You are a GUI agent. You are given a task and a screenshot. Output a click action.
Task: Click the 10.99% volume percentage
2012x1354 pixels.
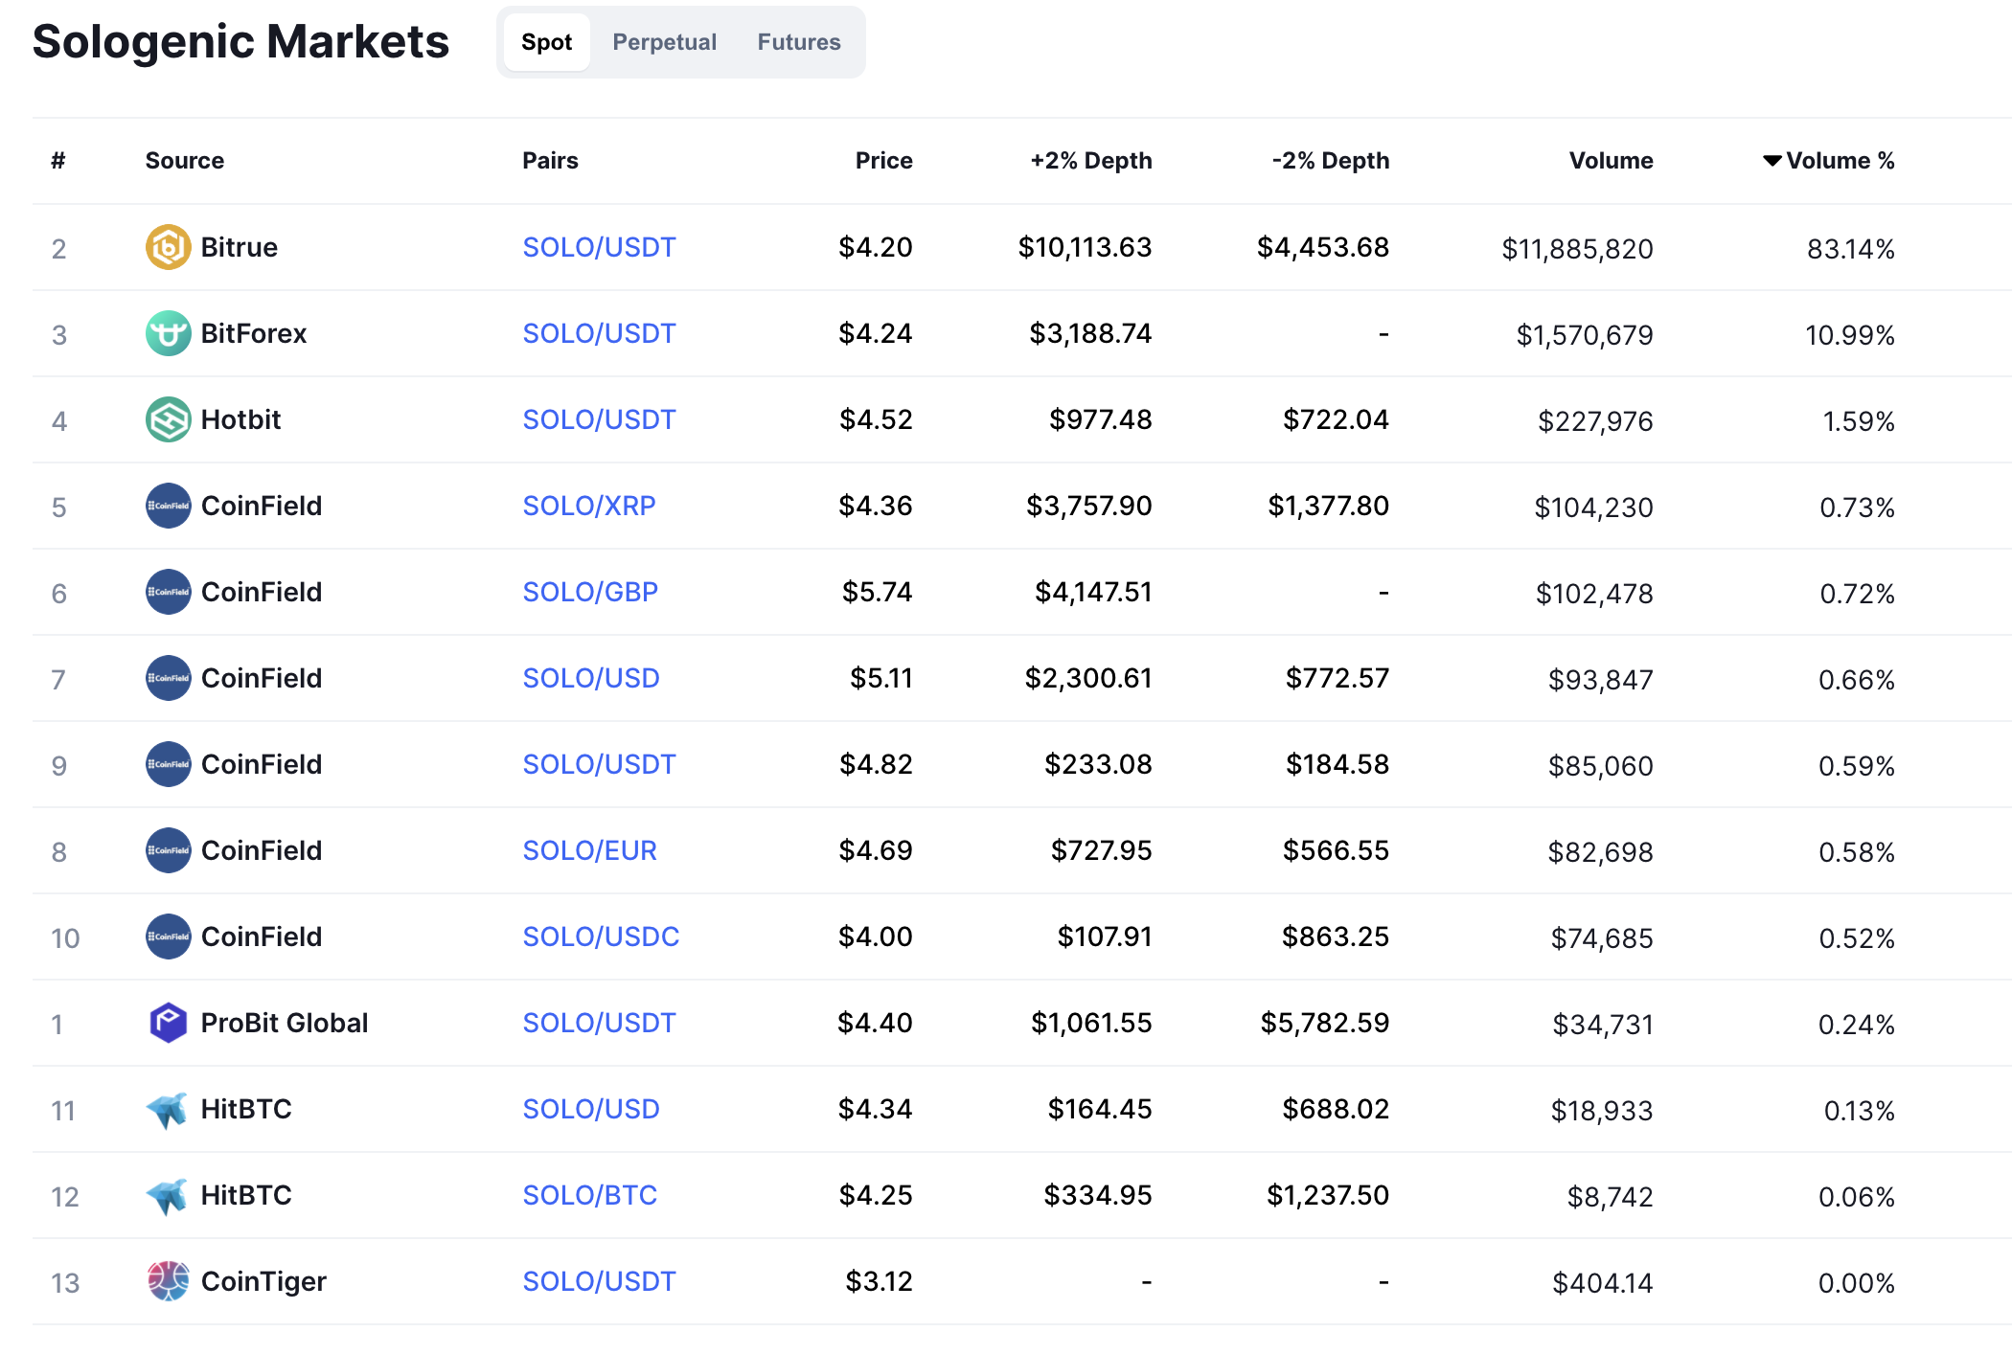coord(1849,335)
